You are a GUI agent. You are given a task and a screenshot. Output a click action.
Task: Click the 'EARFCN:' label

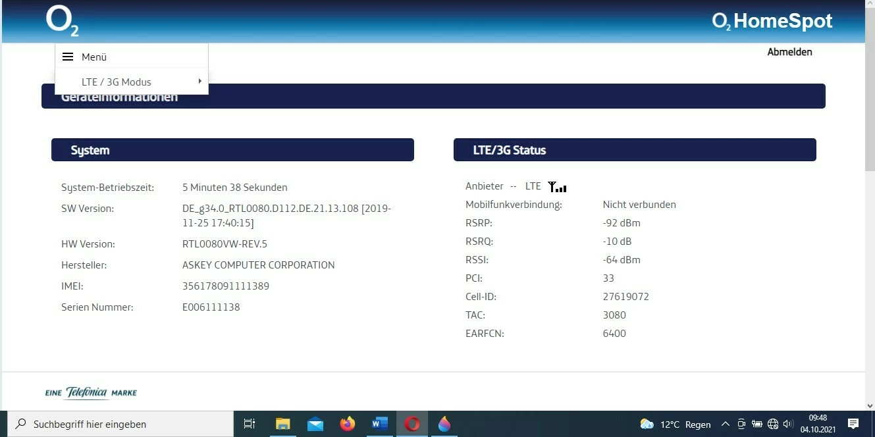[x=485, y=334]
